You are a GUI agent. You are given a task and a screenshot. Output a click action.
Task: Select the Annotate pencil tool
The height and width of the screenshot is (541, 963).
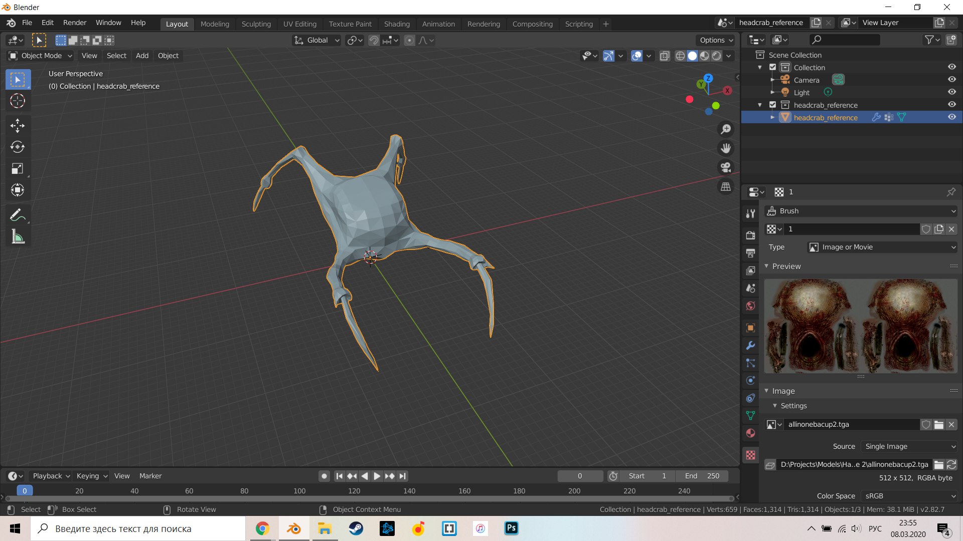[x=18, y=215]
